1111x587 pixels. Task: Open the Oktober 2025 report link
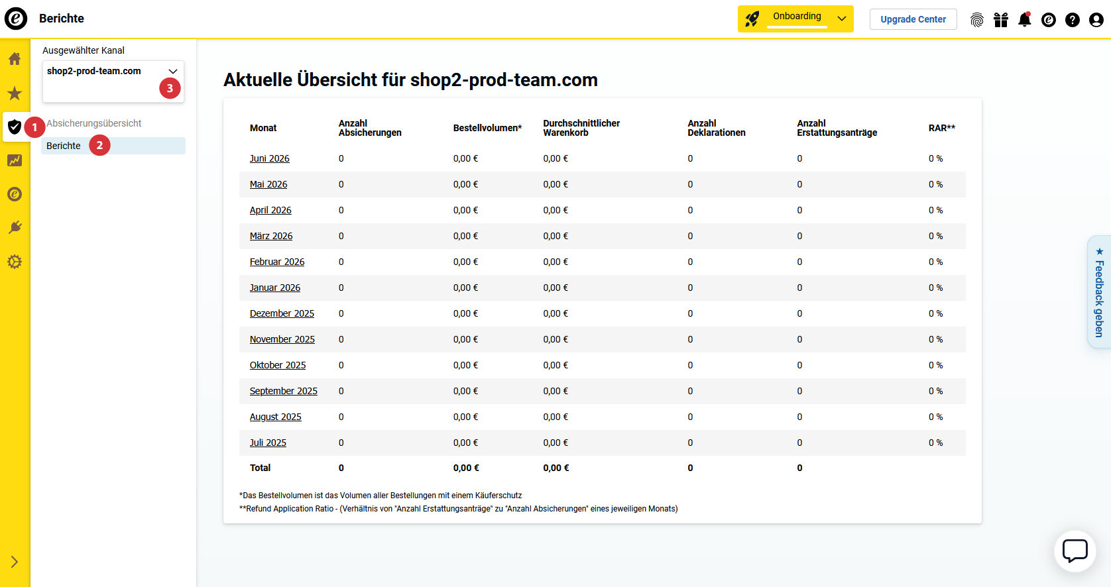coord(278,365)
